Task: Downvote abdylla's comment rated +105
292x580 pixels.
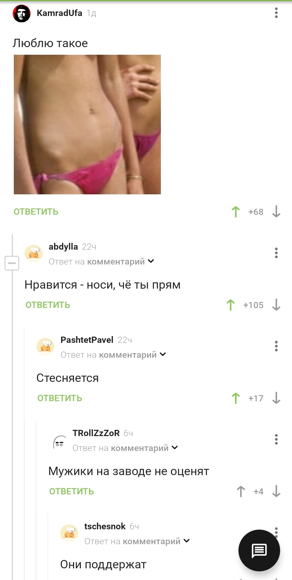Action: tap(276, 305)
